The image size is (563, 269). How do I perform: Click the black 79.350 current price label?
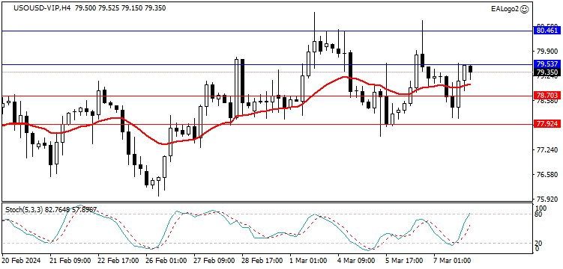tap(547, 72)
